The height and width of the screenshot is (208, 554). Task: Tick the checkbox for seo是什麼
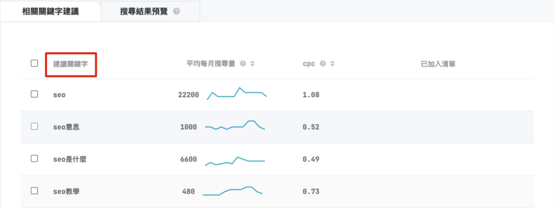tap(34, 159)
